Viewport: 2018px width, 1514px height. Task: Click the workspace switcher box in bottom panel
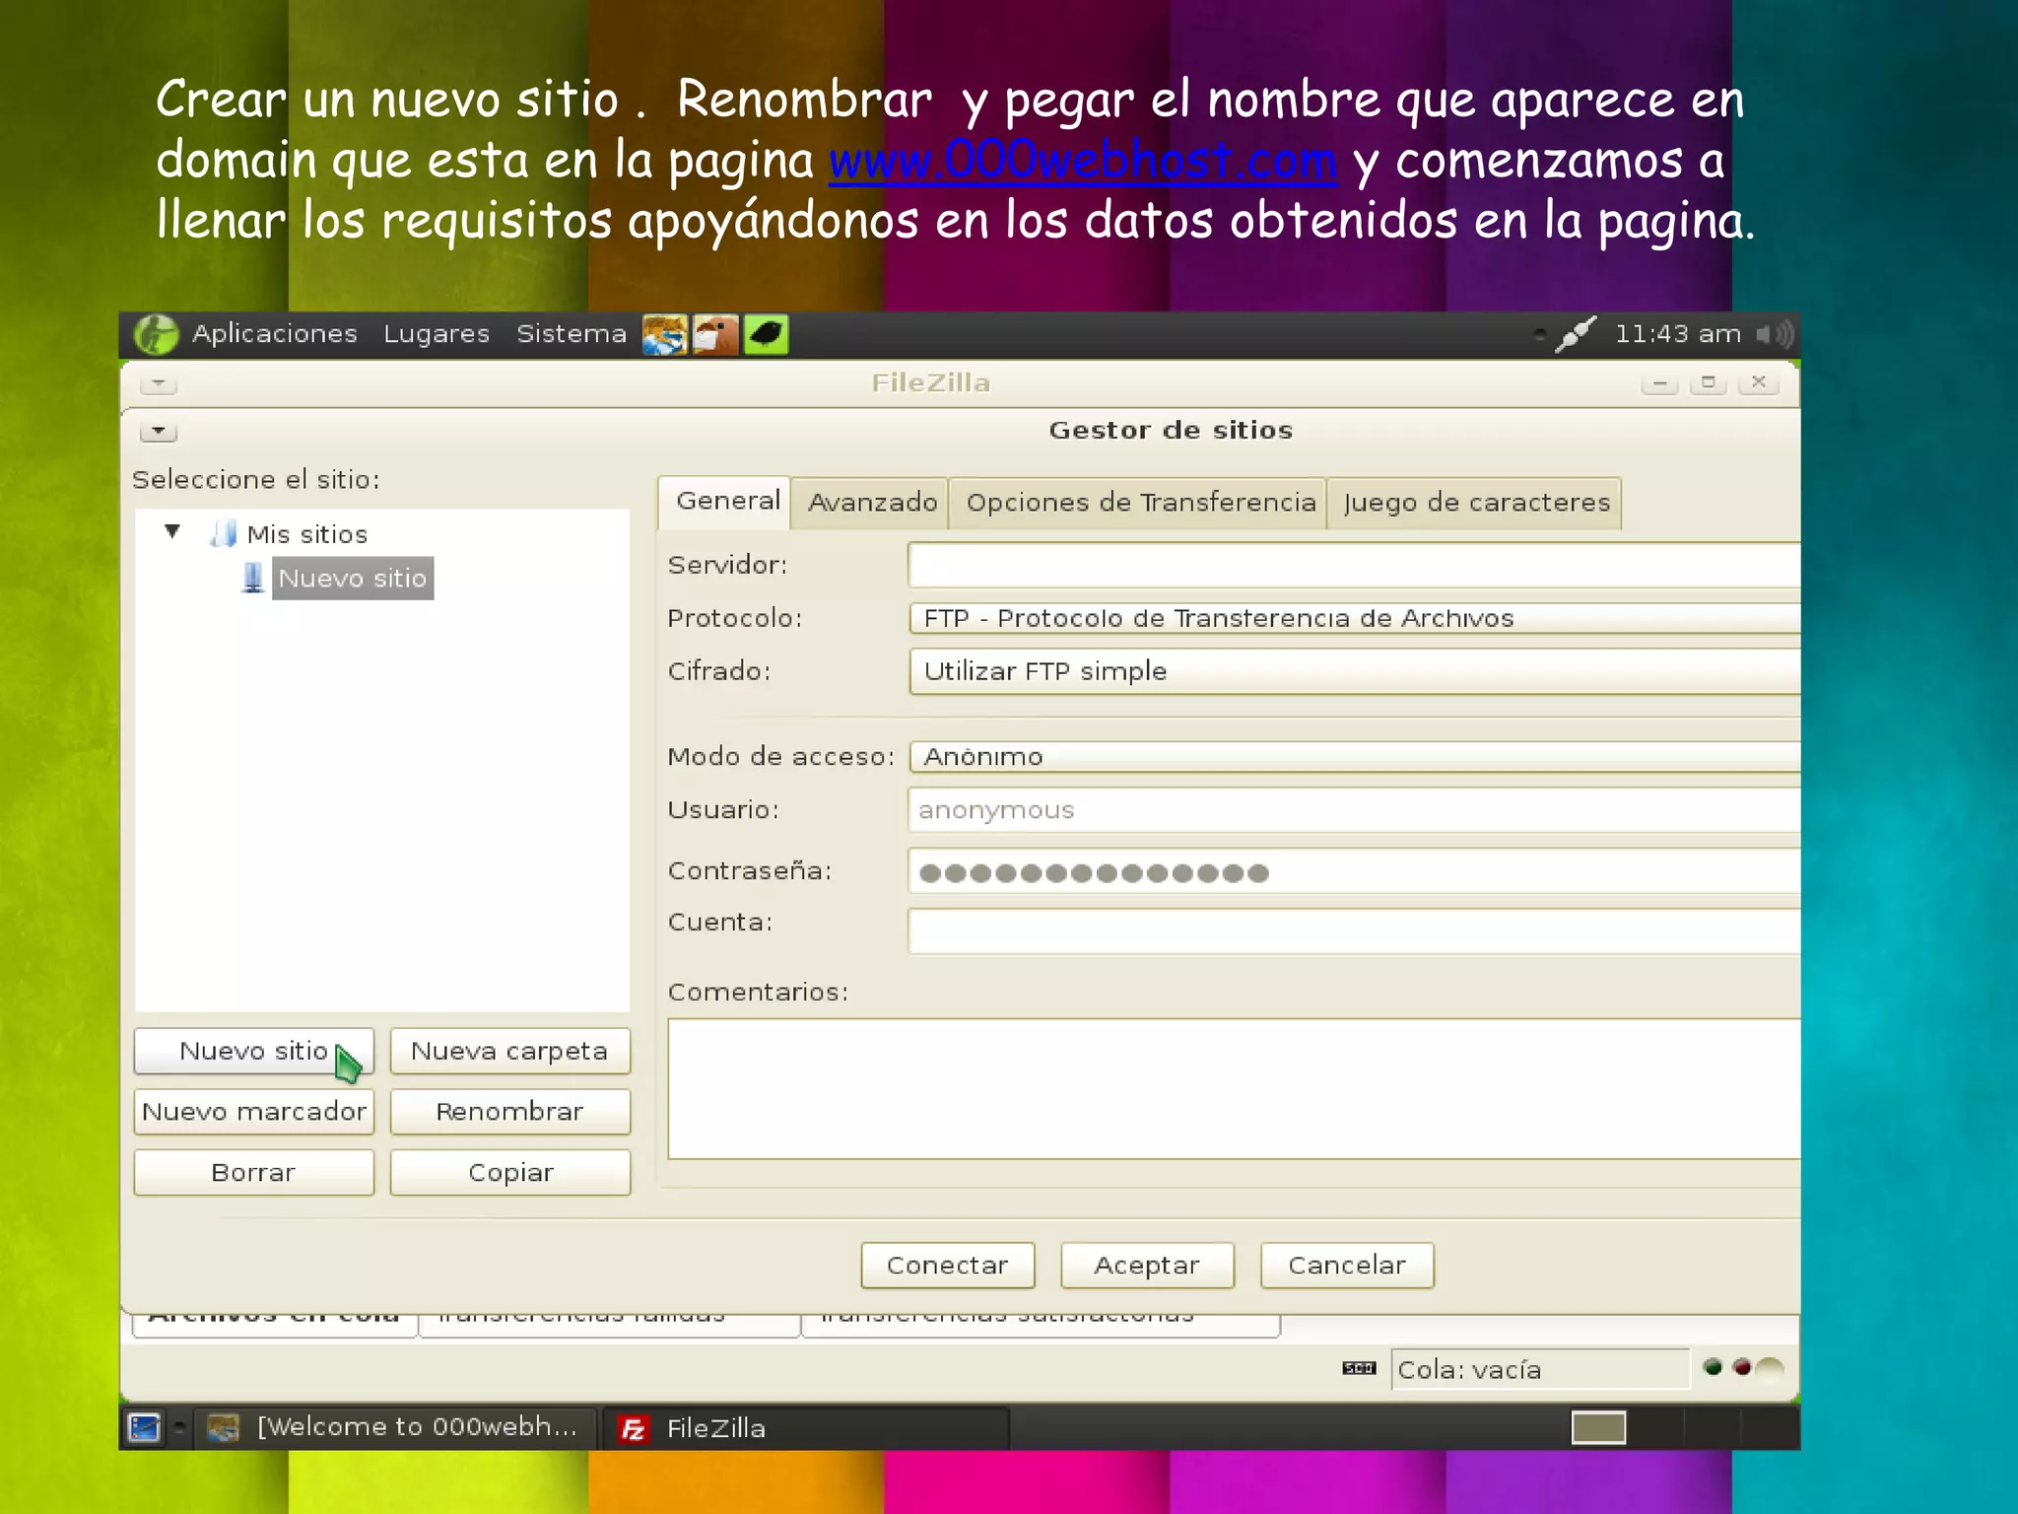pos(1598,1427)
